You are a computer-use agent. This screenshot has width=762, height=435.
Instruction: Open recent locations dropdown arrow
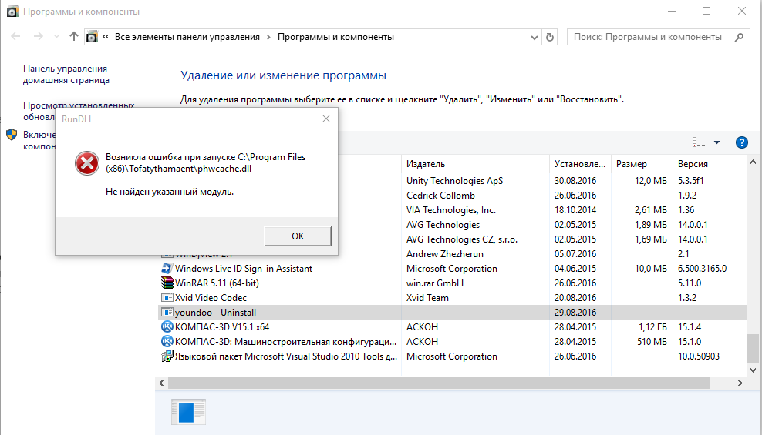[x=56, y=37]
